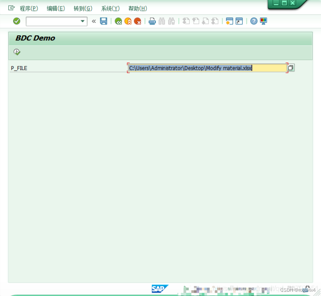
Task: Click the Execute clock-checkmark icon
Action: 17,52
